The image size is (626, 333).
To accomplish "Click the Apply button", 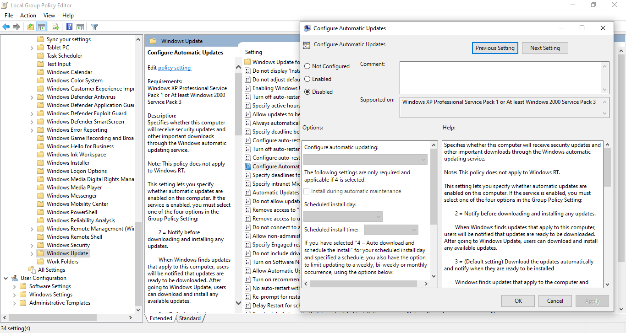I will pos(592,301).
